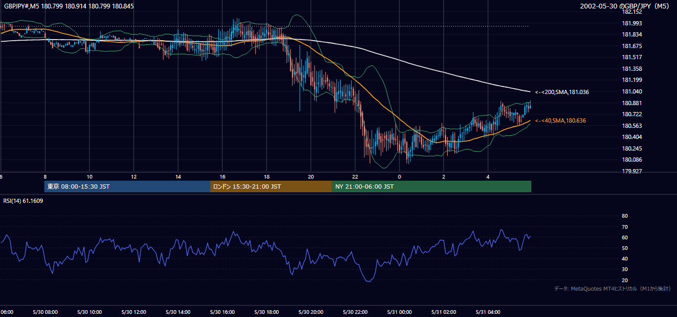Click RSI scale value 20

(x=625, y=280)
